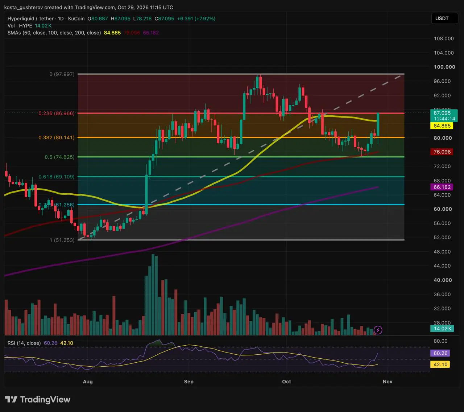Viewport: 464px width, 412px height.
Task: Click the 40.000 price axis label
Action: pos(443,280)
